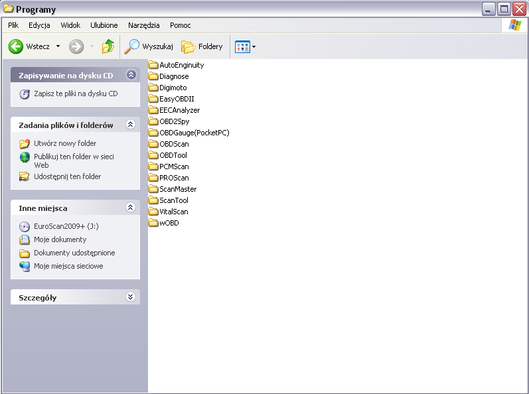Open the Narzędzia menu
Screen dimensions: 529x394
pyautogui.click(x=143, y=25)
